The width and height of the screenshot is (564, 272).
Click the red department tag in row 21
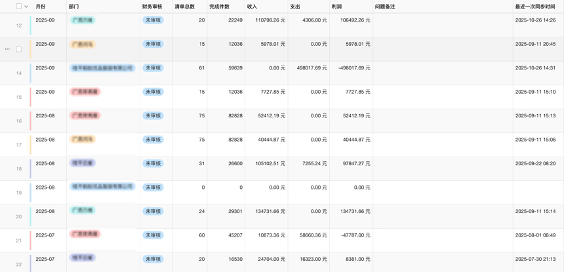pyautogui.click(x=85, y=235)
